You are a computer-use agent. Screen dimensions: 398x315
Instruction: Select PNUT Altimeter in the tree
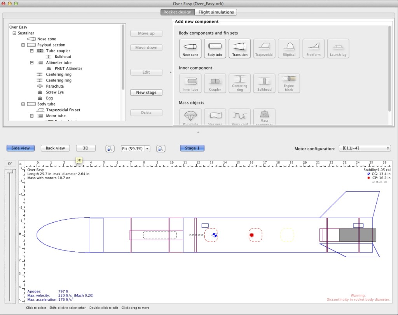click(x=68, y=69)
